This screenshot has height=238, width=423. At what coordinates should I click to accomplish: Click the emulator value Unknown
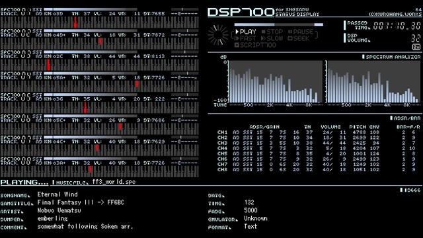point(256,219)
